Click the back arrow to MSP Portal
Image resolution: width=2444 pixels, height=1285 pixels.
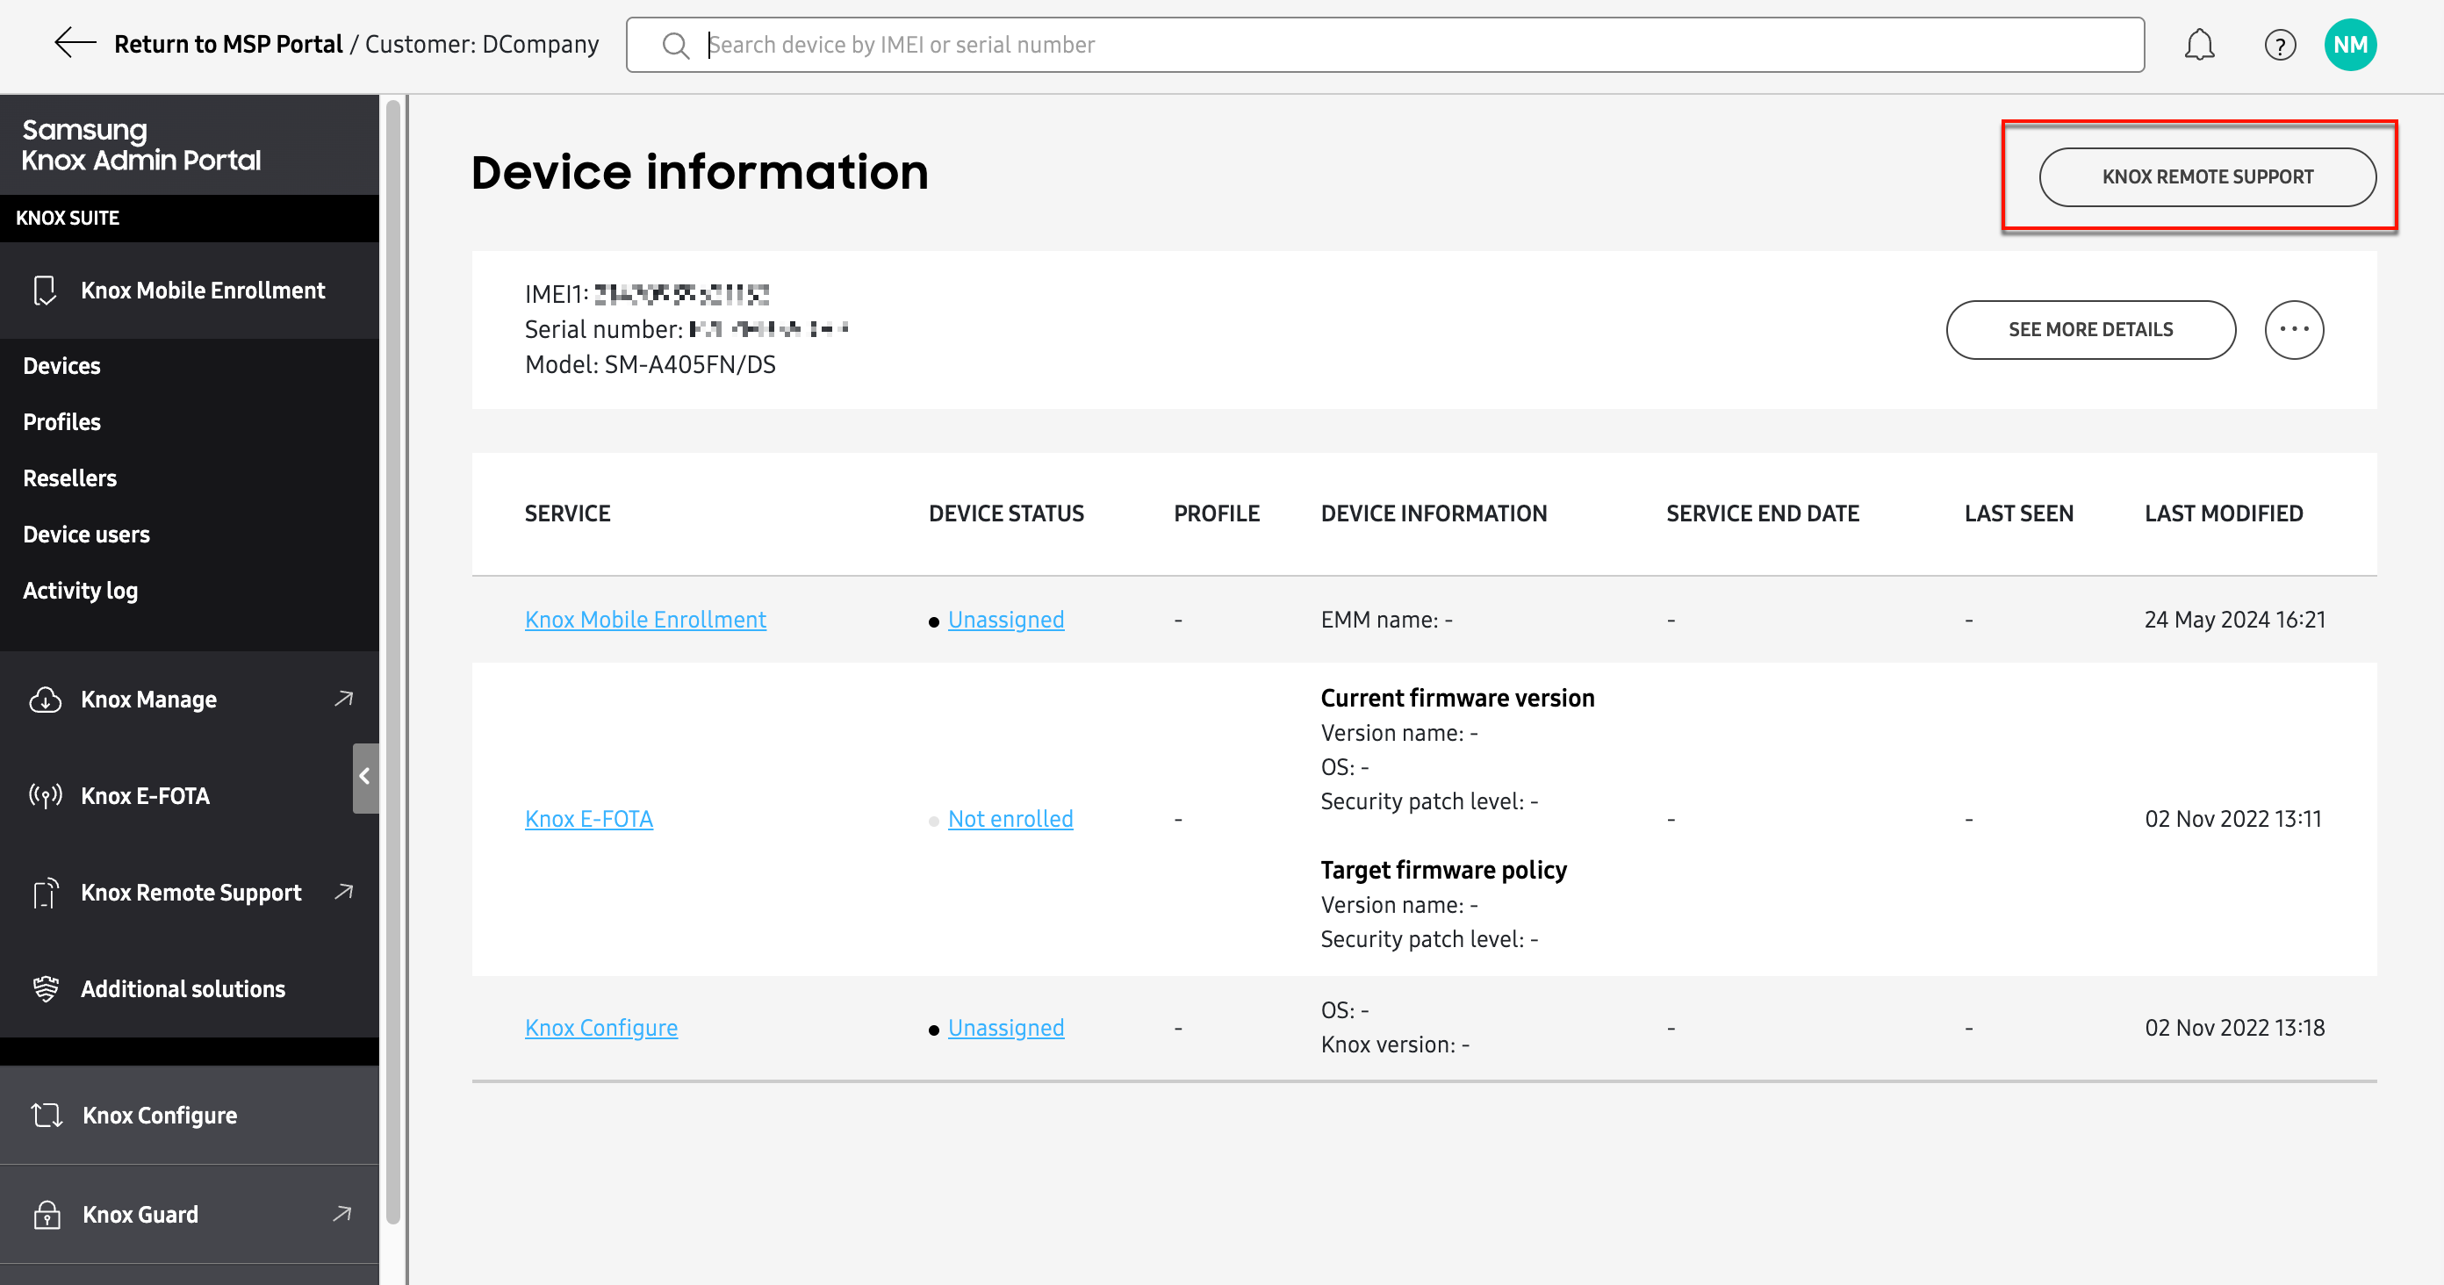point(75,44)
